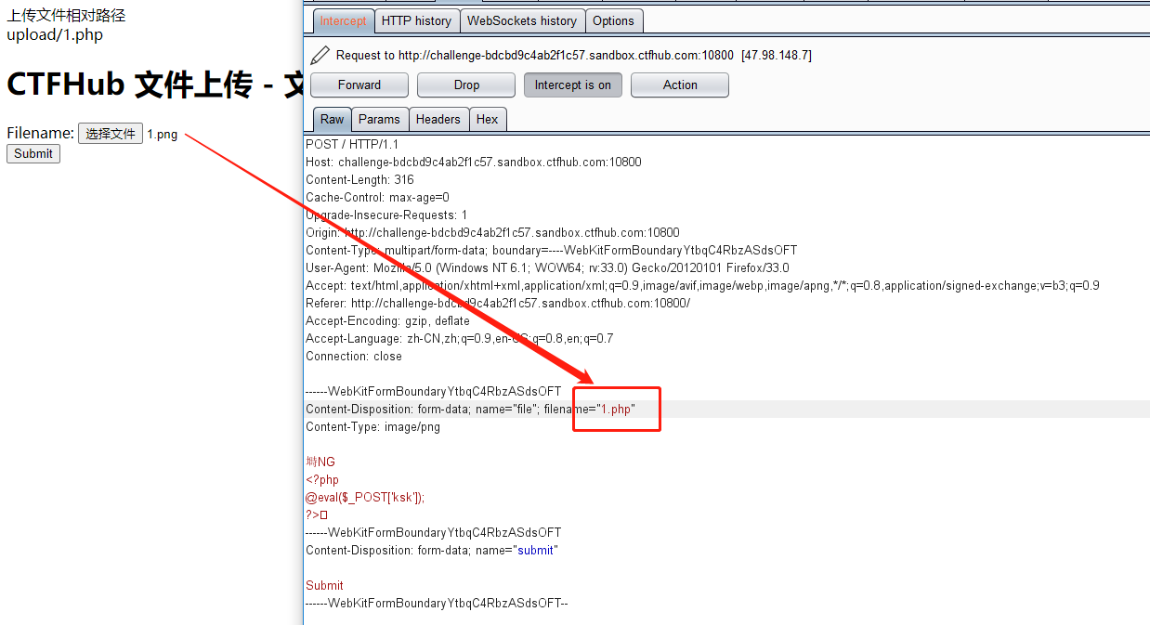Click the Upgrade-Insecure-Requests: 1 line

pyautogui.click(x=386, y=215)
